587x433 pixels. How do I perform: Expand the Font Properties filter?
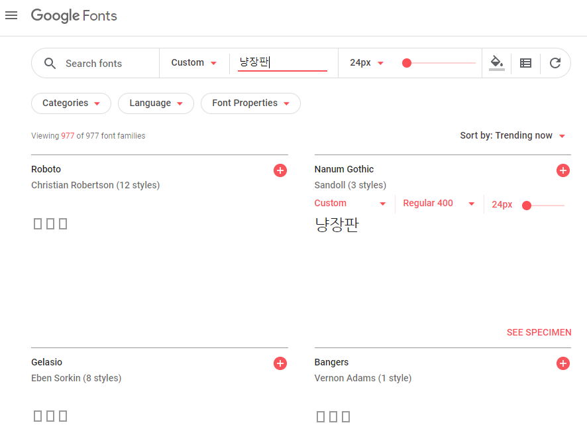[x=251, y=103]
